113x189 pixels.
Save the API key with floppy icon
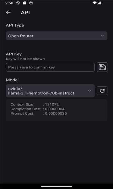[x=102, y=67]
